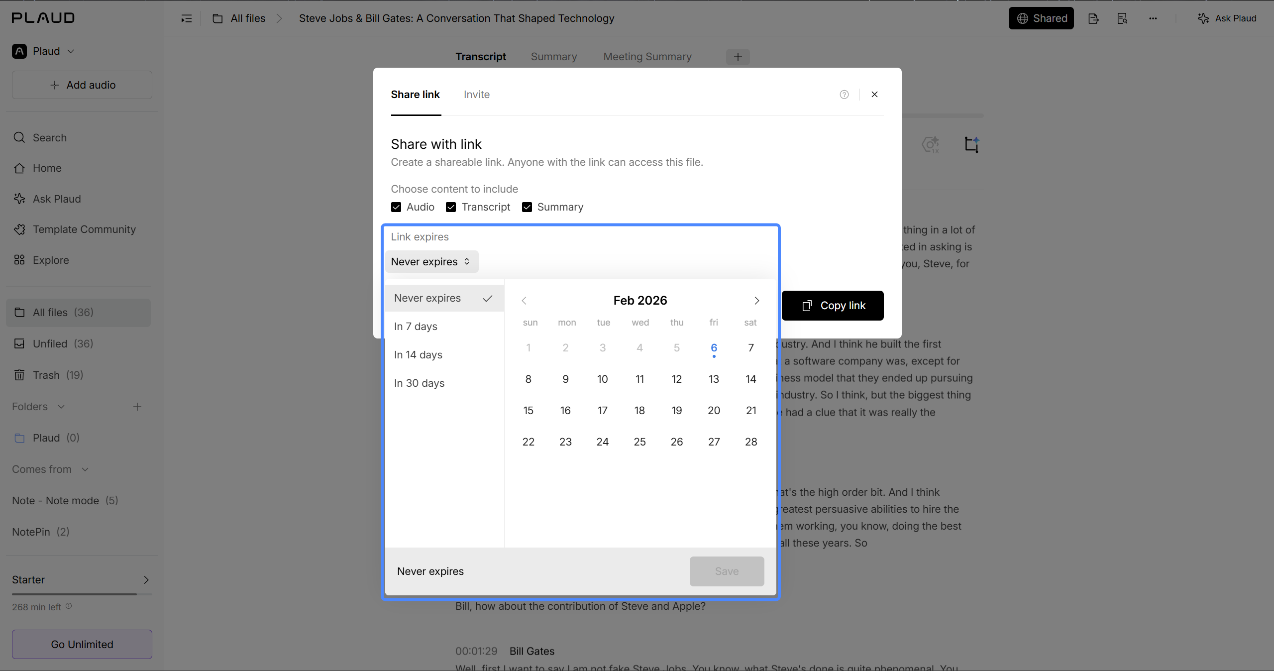Click the Plaud logo
The image size is (1274, 671).
coord(43,18)
